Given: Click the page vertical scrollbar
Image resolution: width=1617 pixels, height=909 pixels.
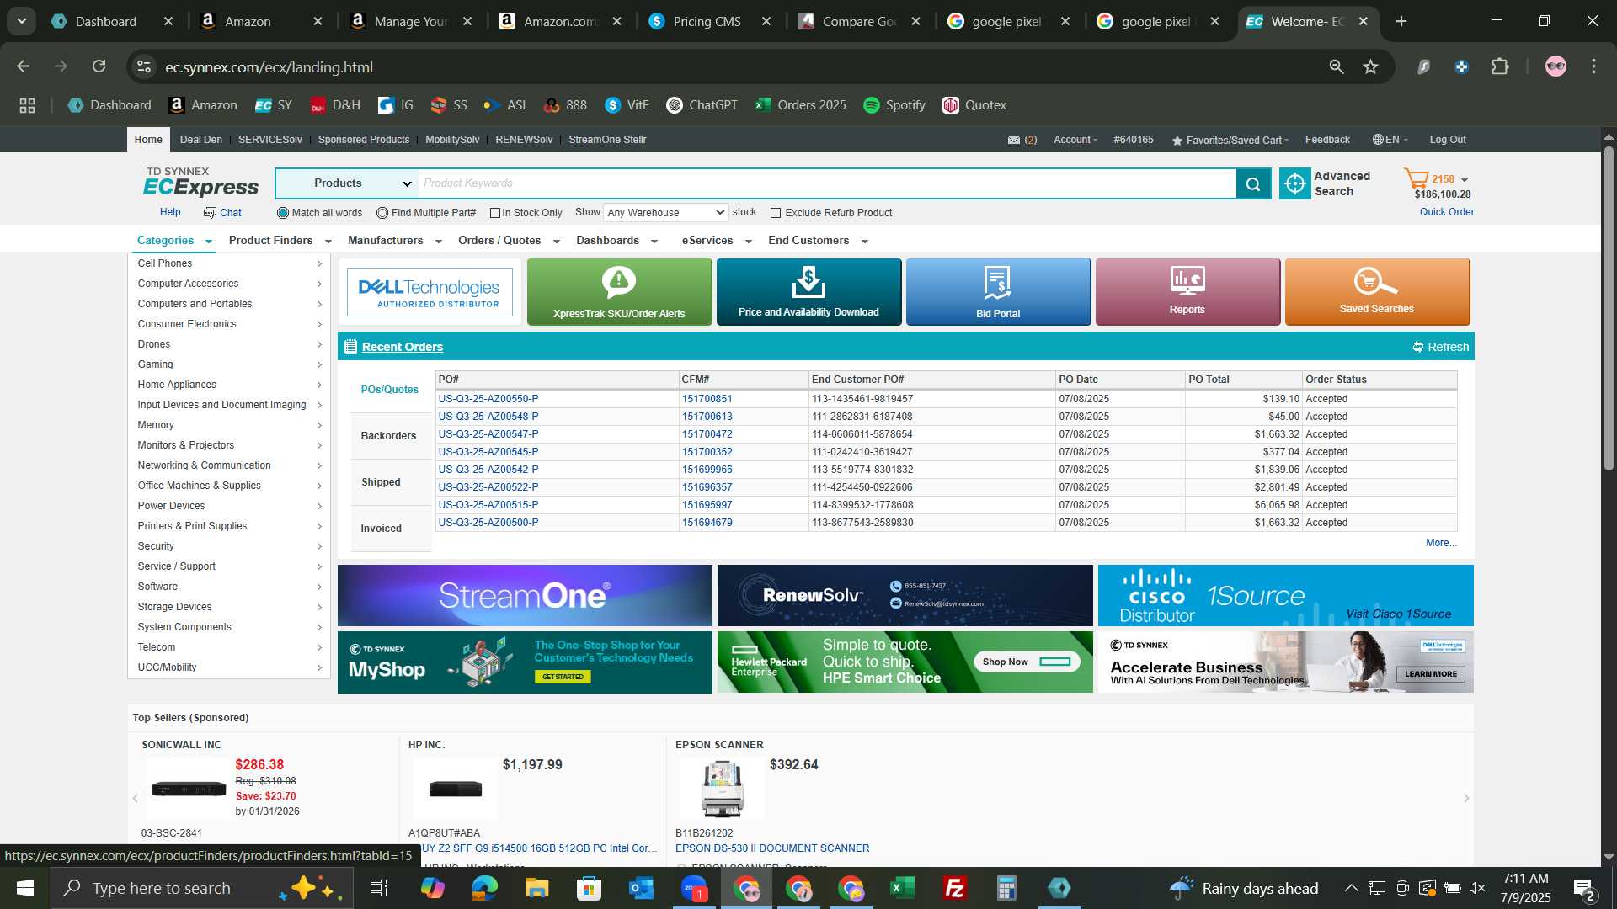Looking at the screenshot, I should pyautogui.click(x=1609, y=307).
